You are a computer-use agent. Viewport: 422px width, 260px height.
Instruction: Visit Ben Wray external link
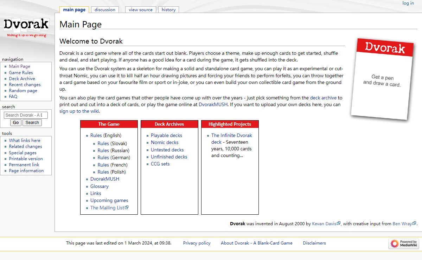[404, 224]
